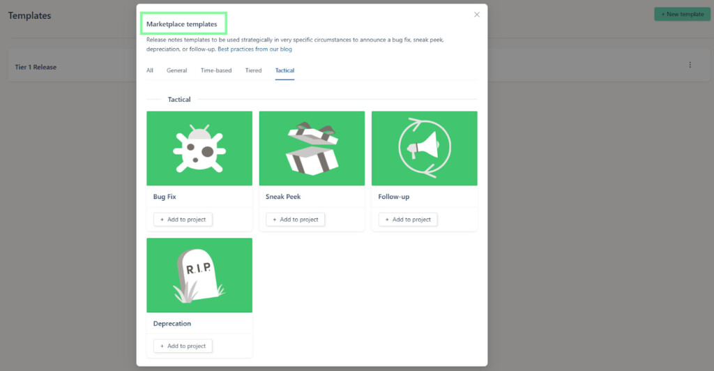Add Bug Fix template to project
The width and height of the screenshot is (714, 371).
pos(183,220)
